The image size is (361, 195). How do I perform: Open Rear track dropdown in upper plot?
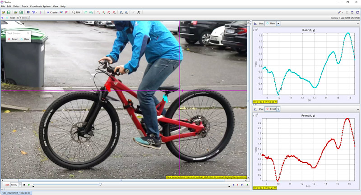(x=278, y=23)
